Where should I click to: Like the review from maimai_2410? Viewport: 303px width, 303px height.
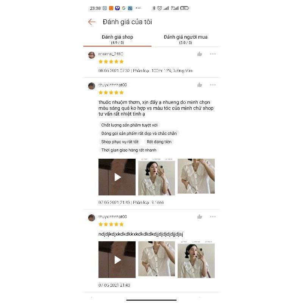[x=200, y=54]
